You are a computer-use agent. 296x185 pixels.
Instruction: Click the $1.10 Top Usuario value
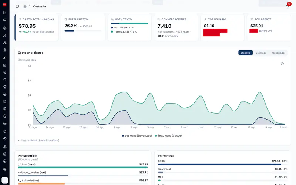[209, 26]
